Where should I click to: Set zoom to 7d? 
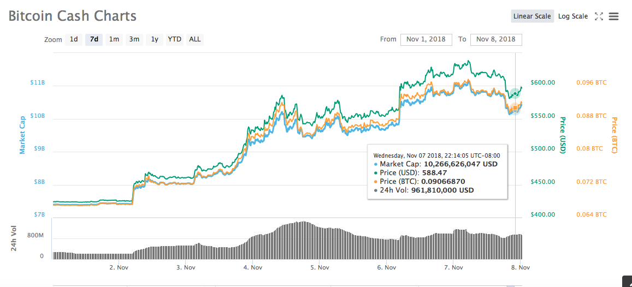click(x=94, y=39)
